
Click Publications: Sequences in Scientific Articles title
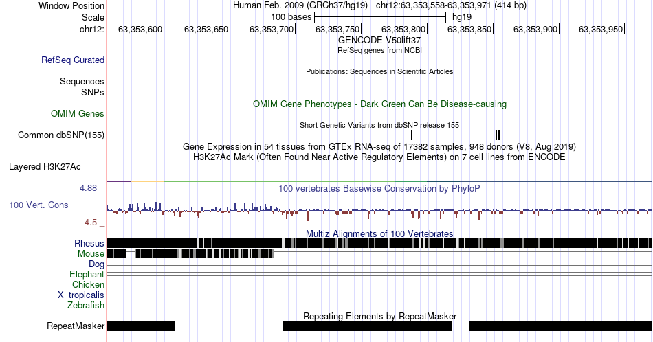click(x=379, y=71)
